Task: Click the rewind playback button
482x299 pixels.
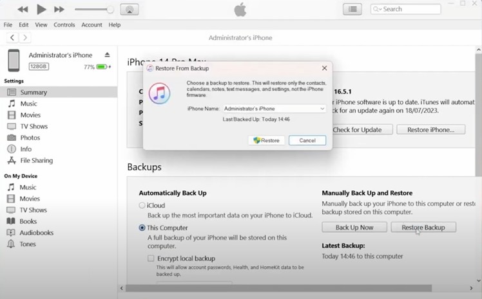Action: coord(23,10)
